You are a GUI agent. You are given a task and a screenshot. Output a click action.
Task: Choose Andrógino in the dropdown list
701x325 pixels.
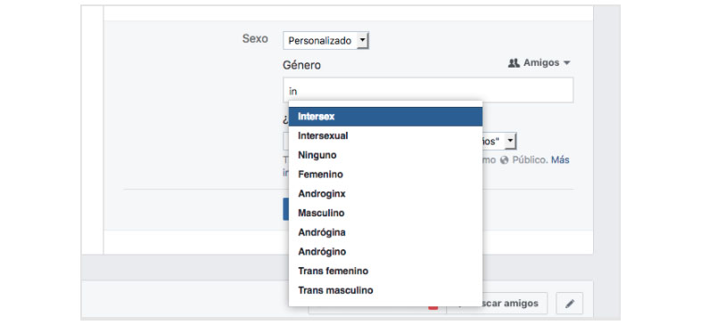pyautogui.click(x=385, y=251)
